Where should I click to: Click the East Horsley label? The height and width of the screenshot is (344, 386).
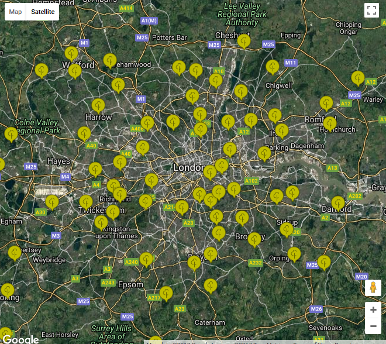(60, 335)
